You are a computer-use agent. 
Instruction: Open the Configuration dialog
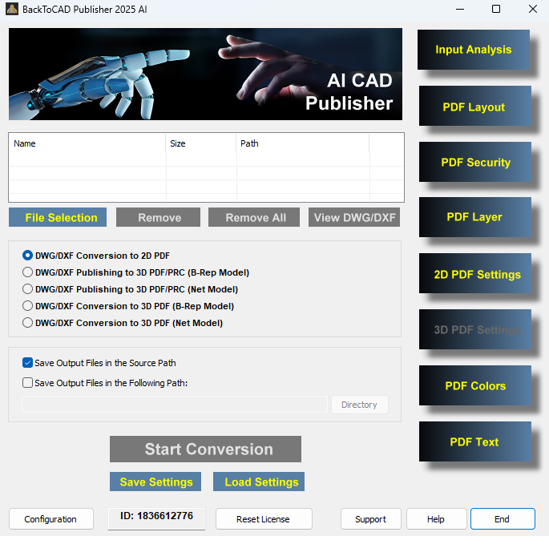click(x=51, y=519)
